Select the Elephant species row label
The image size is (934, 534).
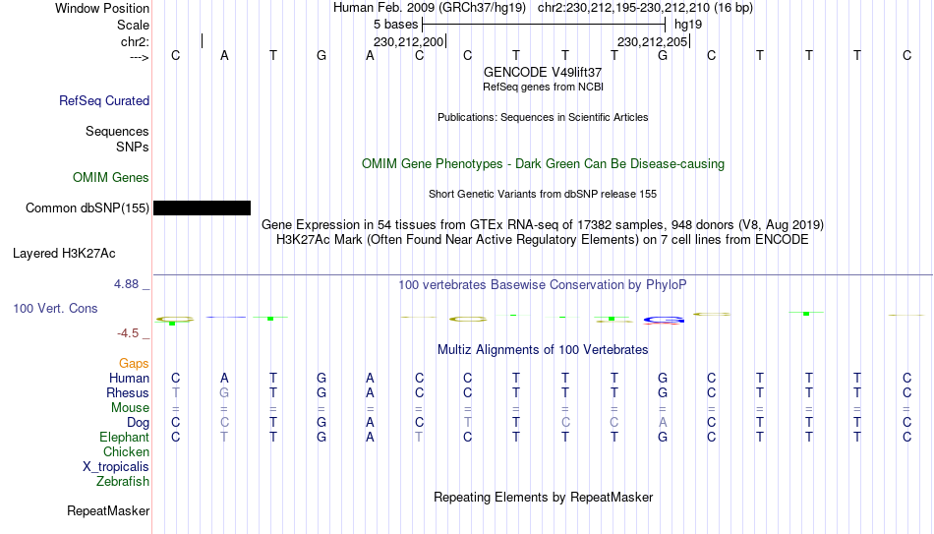pos(125,438)
